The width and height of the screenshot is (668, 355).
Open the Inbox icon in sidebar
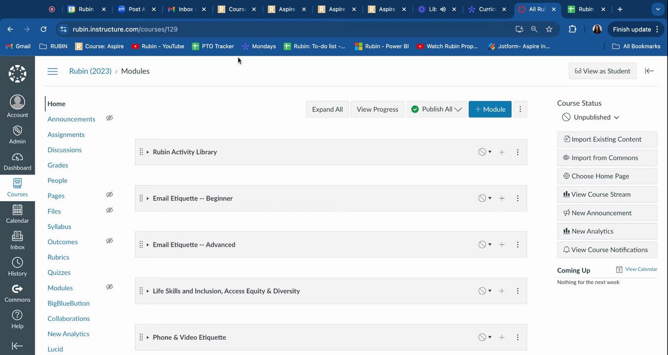[x=17, y=237]
